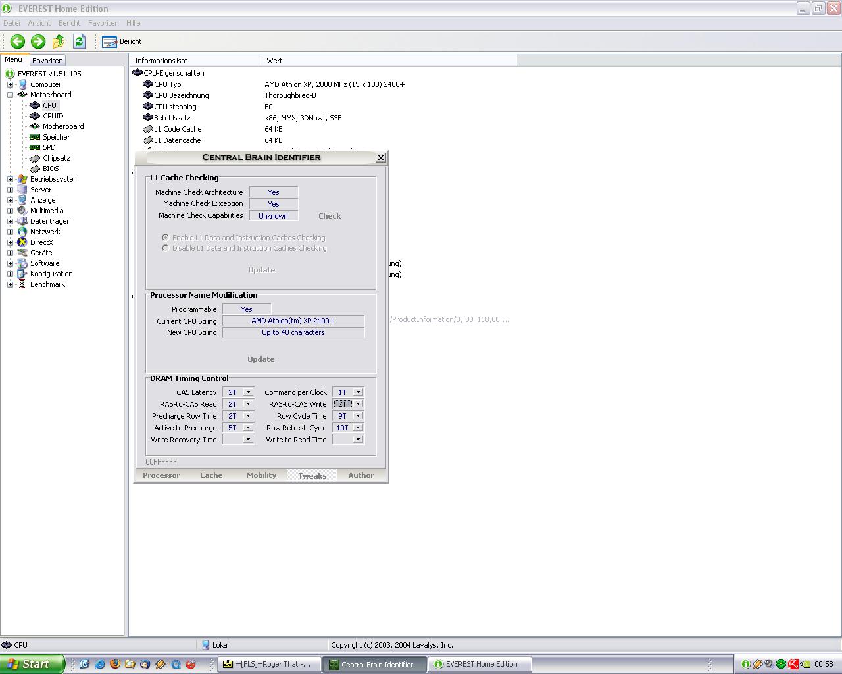Open the Row Cycle Time dropdown
This screenshot has height=674, width=842.
pyautogui.click(x=358, y=416)
